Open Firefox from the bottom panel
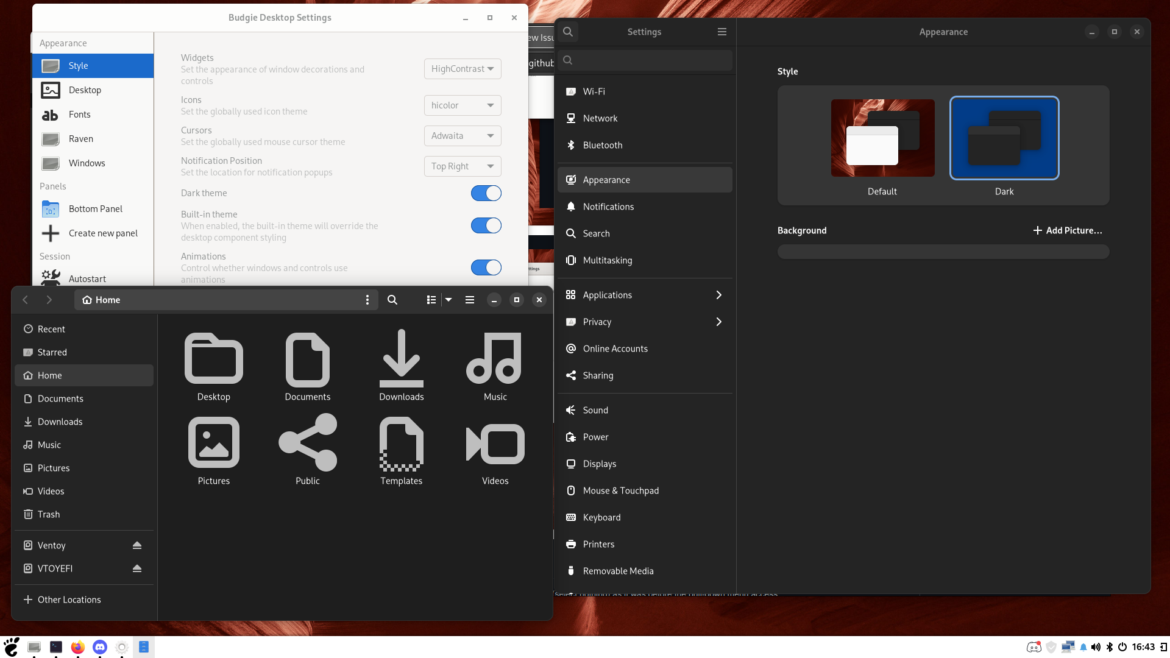The height and width of the screenshot is (658, 1170). pos(77,647)
